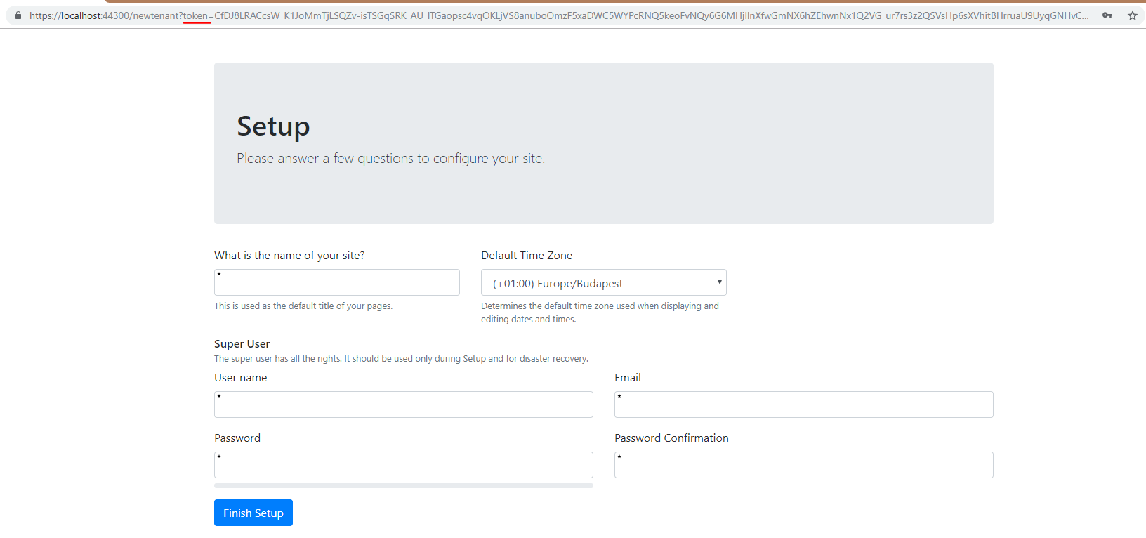This screenshot has width=1146, height=538.
Task: Click the Email input field
Action: coord(804,405)
